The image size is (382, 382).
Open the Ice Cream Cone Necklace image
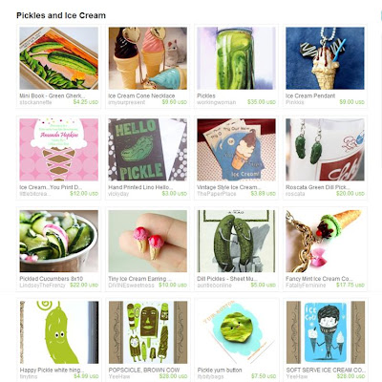(x=148, y=58)
